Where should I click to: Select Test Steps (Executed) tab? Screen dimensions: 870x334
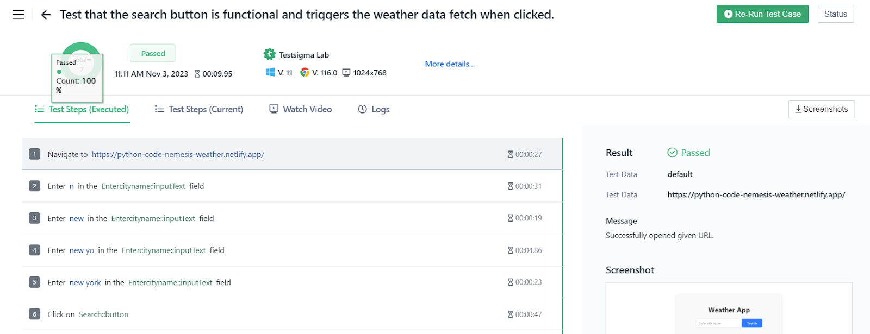tap(82, 109)
